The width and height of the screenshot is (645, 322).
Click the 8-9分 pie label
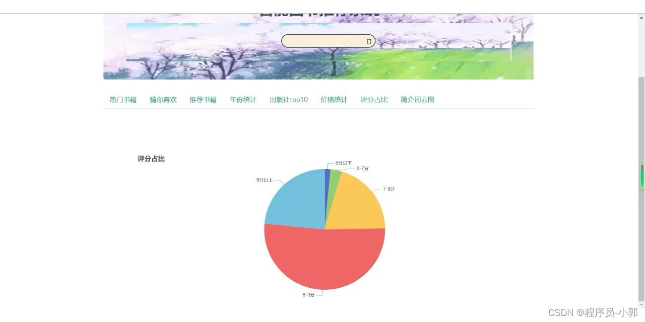click(308, 295)
